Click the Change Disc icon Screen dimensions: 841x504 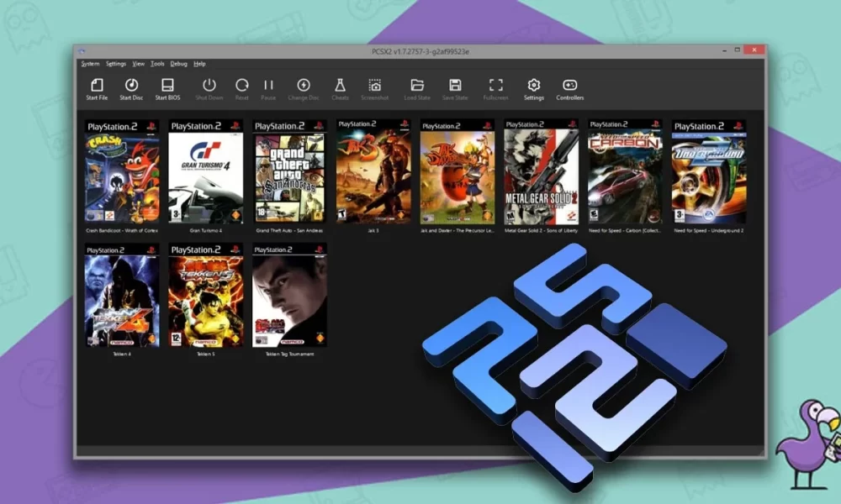point(304,85)
